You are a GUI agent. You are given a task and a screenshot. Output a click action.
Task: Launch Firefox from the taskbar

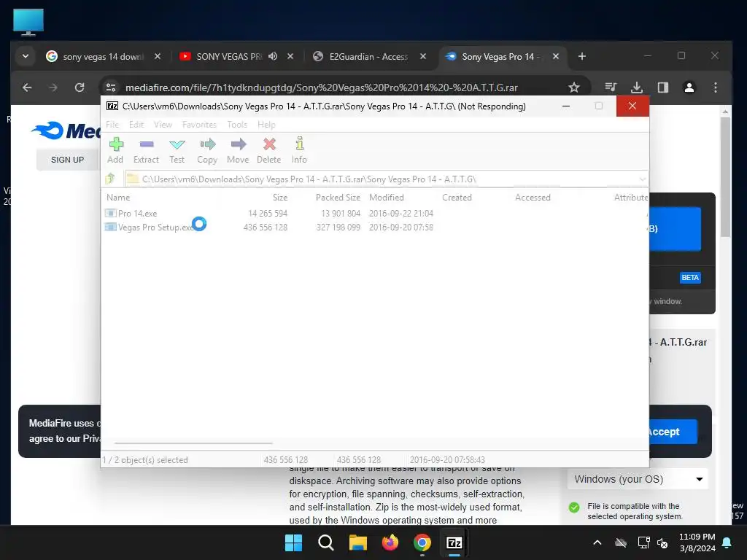[x=390, y=542]
